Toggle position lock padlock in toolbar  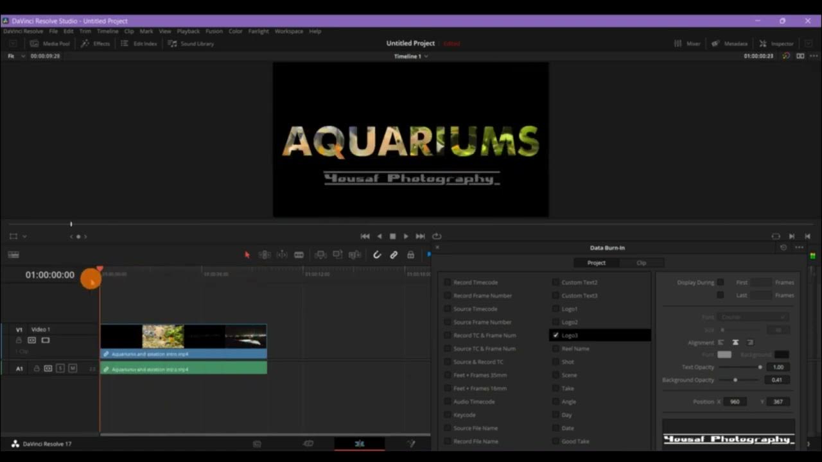[410, 255]
